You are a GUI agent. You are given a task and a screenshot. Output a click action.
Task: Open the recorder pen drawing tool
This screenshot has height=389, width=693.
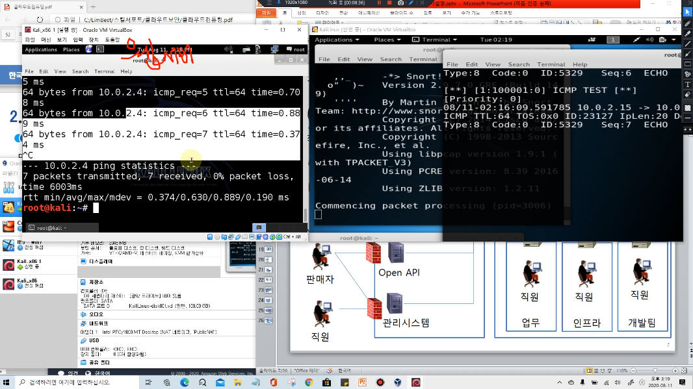tap(411, 3)
